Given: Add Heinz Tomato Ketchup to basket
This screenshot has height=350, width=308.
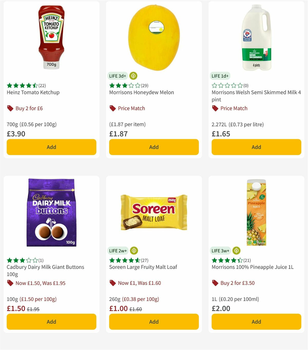Looking at the screenshot, I should pos(51,147).
